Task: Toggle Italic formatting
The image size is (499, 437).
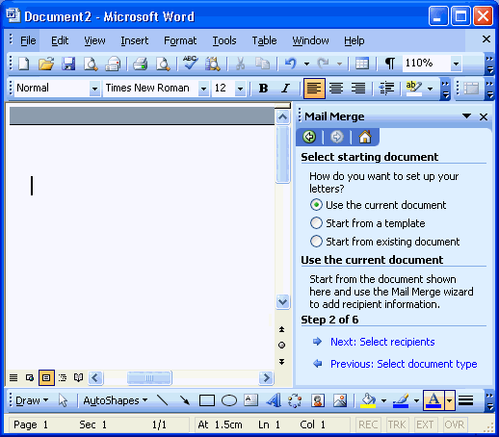Action: (x=285, y=88)
